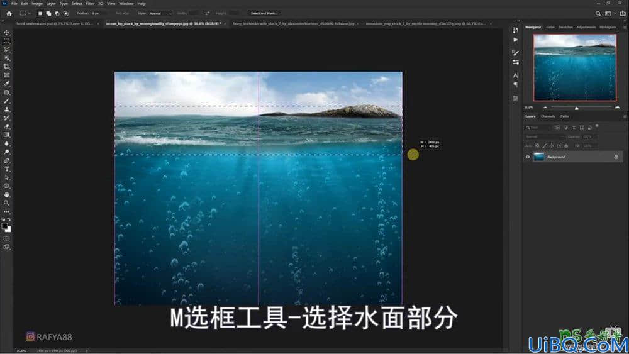Select the Dodge tool
629x354 pixels.
coord(6,152)
